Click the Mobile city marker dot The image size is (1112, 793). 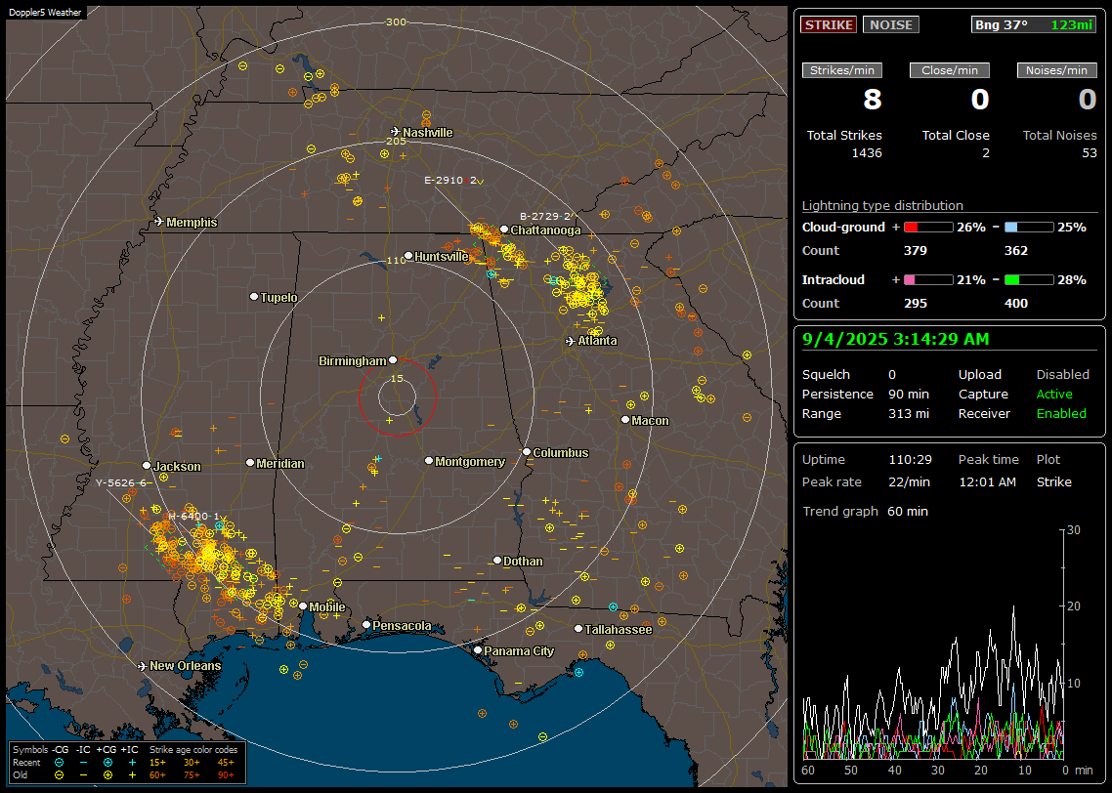[303, 605]
